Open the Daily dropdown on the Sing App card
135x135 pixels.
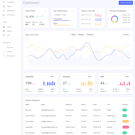90,76
